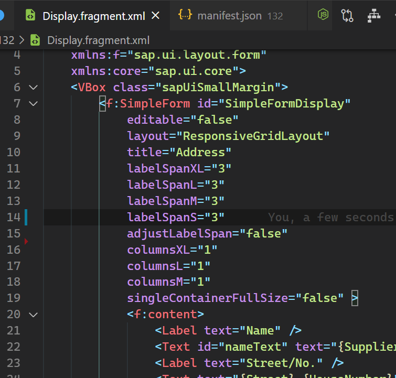Click the xmlns:f="sap.ui.layout.form" declaration
This screenshot has width=396, height=378.
(169, 55)
